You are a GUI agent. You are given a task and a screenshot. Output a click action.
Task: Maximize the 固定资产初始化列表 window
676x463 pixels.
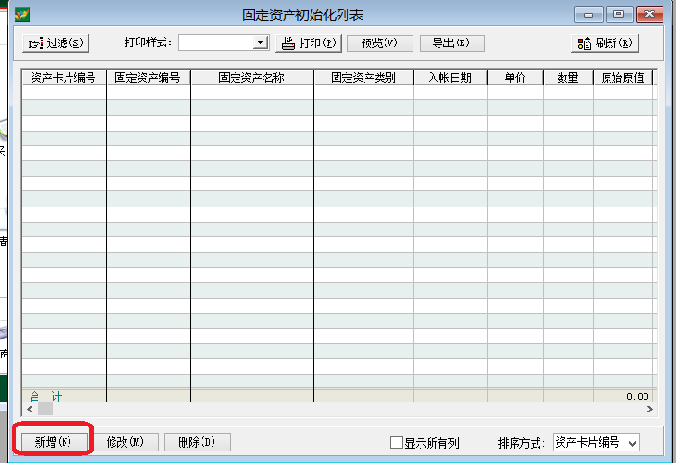(x=618, y=14)
